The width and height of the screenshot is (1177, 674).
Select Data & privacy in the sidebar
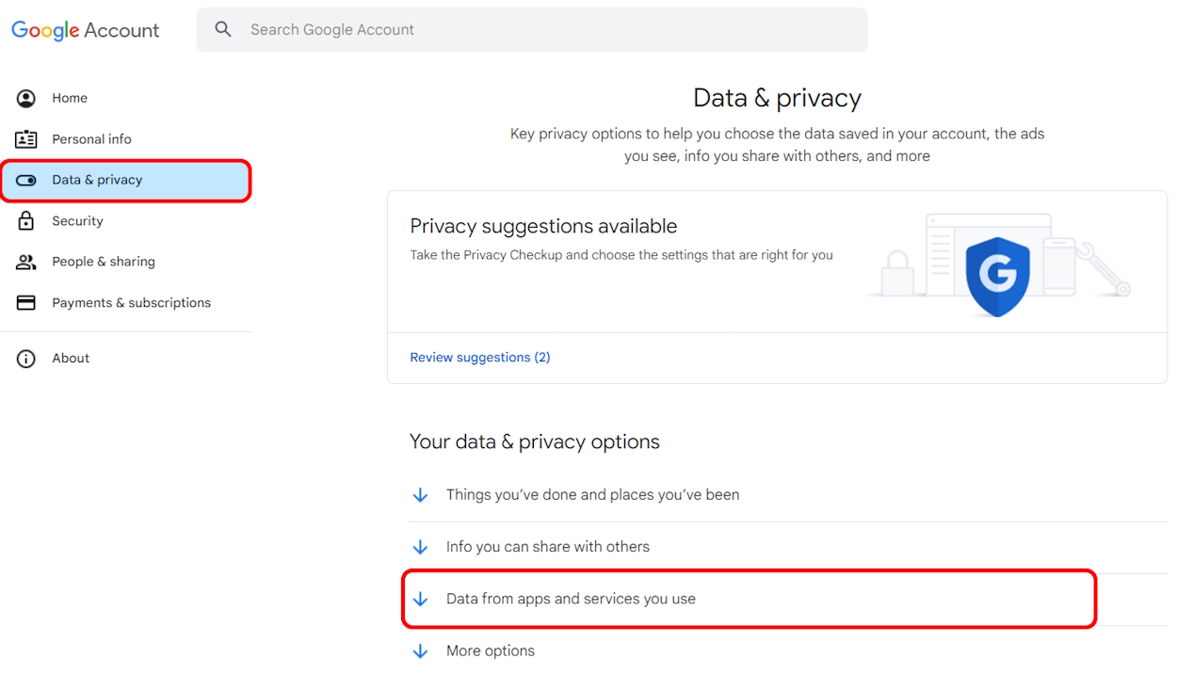click(x=97, y=179)
